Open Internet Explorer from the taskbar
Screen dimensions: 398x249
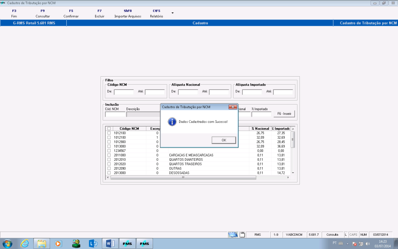(25, 243)
